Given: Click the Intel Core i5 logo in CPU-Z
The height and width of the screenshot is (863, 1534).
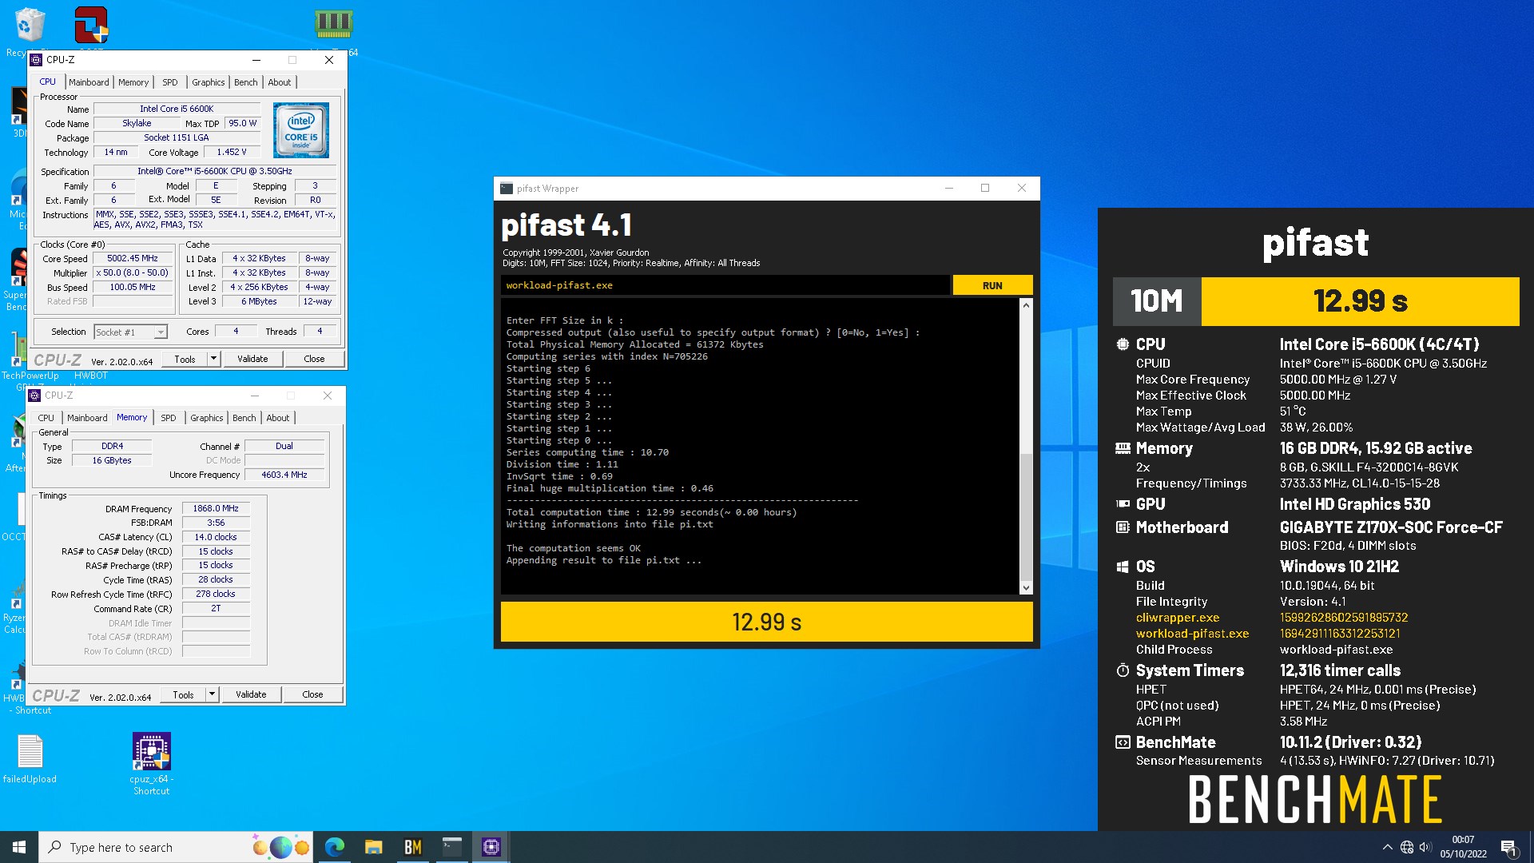Looking at the screenshot, I should click(x=301, y=130).
